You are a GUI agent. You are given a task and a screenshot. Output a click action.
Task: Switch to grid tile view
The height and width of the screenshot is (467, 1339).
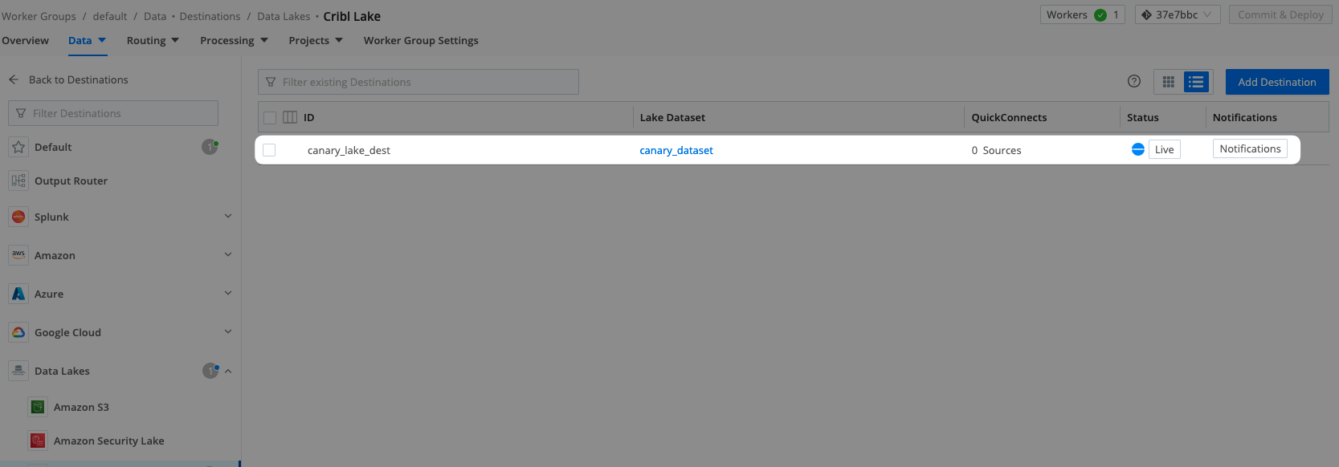pos(1169,82)
